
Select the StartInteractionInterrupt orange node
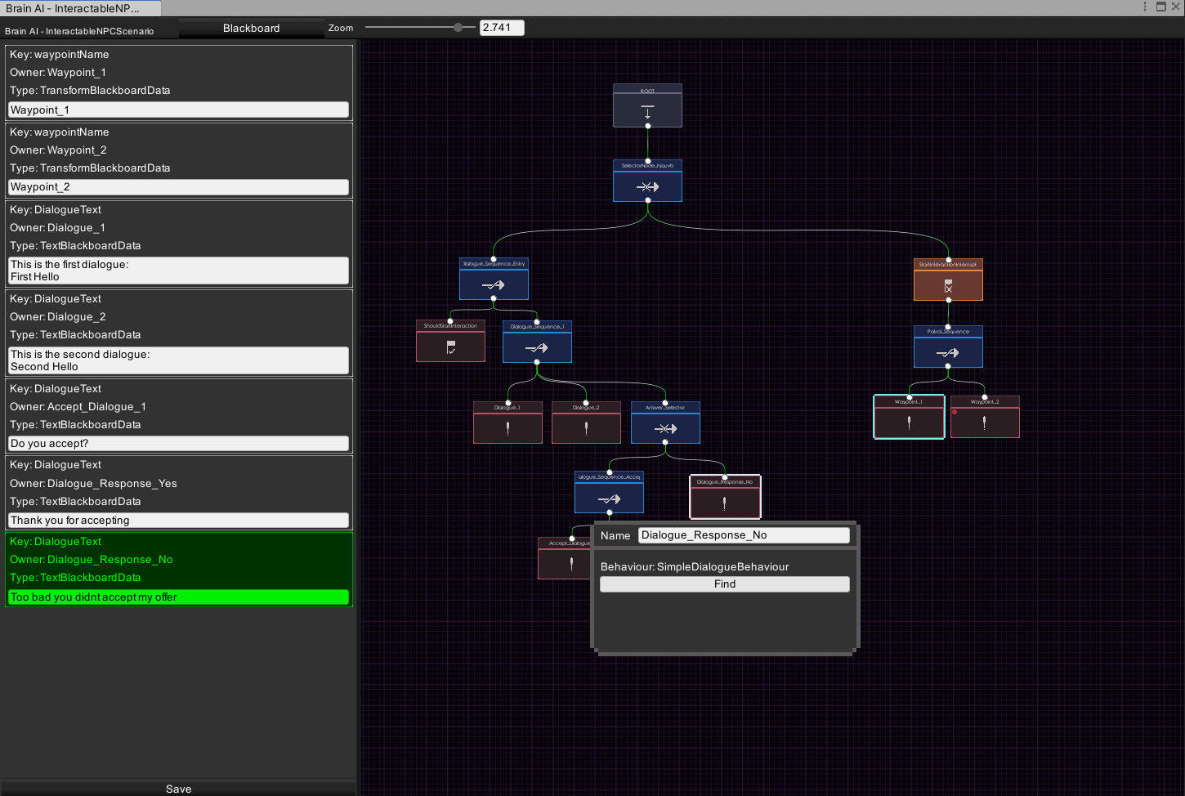(948, 279)
